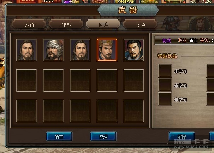Viewport: 214px width, 153px height.
Task: Click the 解雇 dismiss button
Action: click(x=182, y=136)
